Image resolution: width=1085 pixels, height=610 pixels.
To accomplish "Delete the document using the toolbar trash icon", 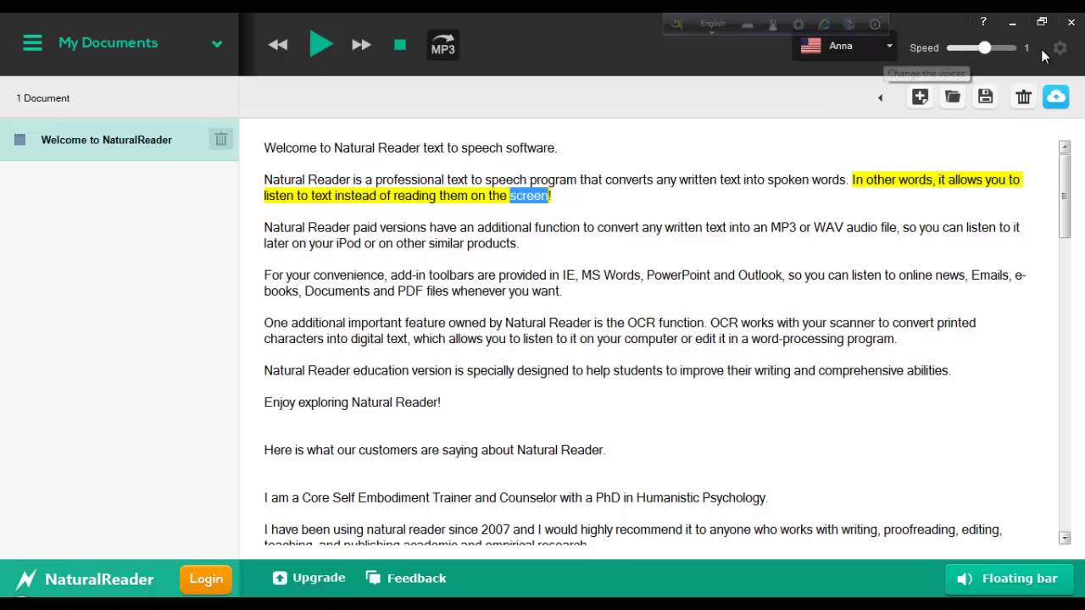I will pyautogui.click(x=1023, y=97).
